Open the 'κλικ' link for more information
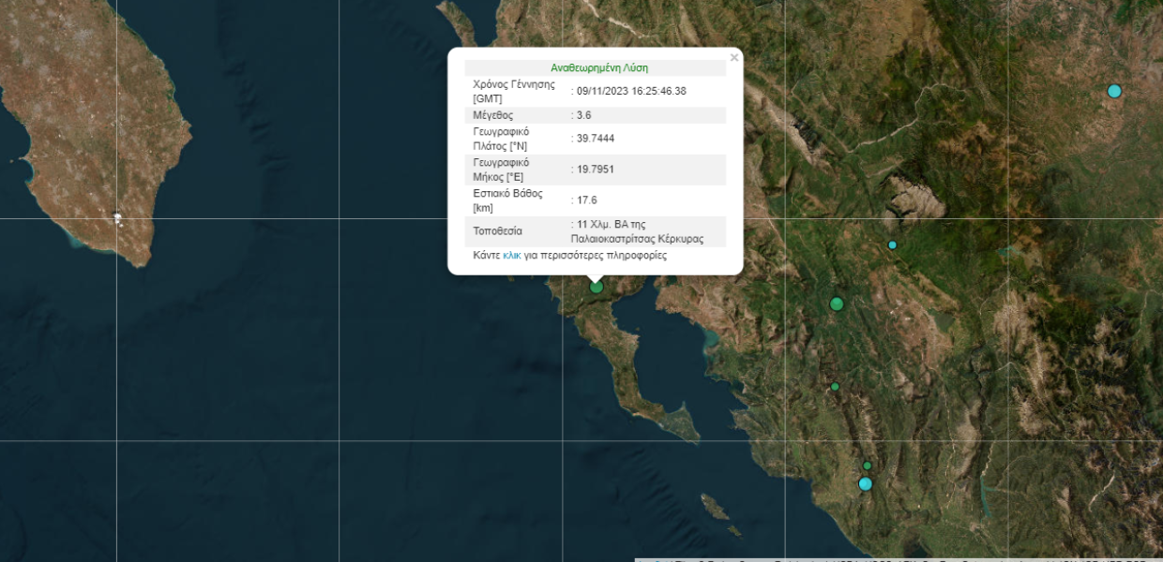Screen dimensions: 1163x562 pyautogui.click(x=512, y=255)
